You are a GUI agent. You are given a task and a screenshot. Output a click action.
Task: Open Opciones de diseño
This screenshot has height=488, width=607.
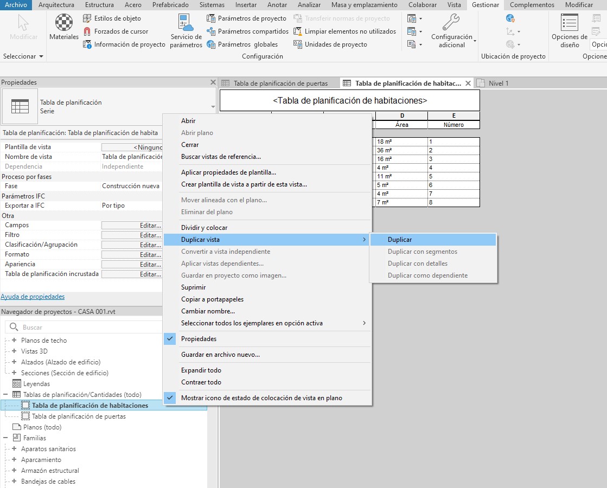[x=569, y=30]
